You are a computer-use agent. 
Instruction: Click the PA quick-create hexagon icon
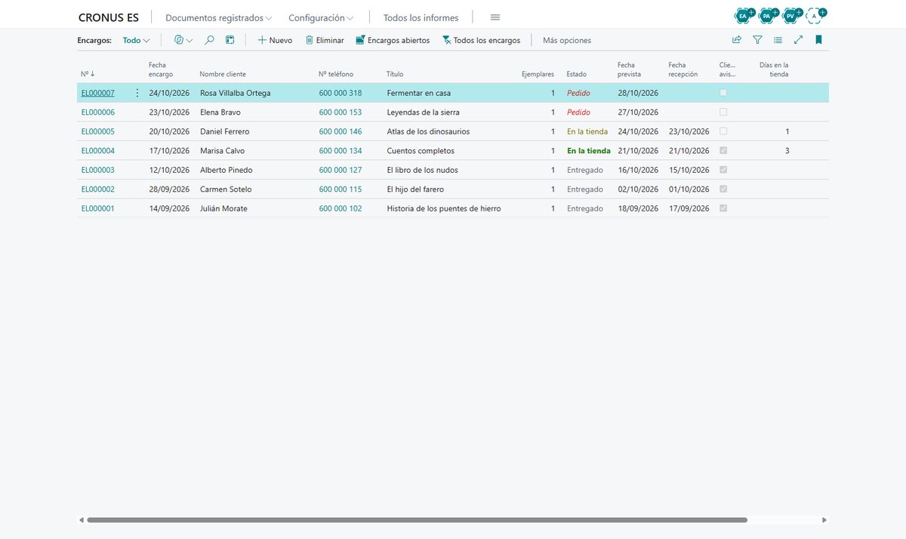(767, 16)
